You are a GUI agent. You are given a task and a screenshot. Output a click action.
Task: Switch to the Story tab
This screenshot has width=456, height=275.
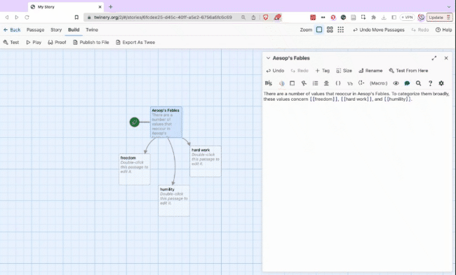pos(56,29)
